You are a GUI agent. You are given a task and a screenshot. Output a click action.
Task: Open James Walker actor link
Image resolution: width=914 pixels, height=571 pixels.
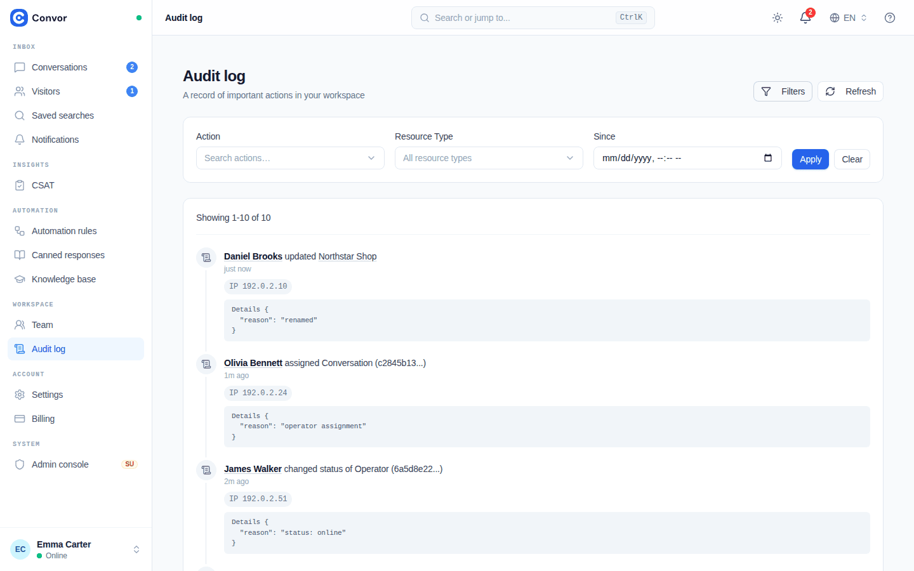253,469
